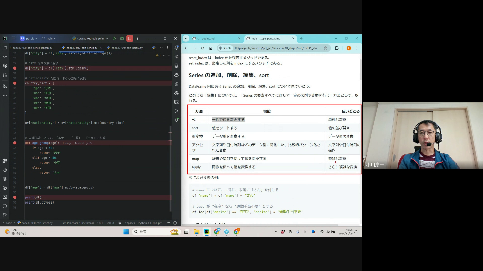Toggle breakpoint on the print(df) line
Viewport: 483px width, 271px height.
[15, 197]
